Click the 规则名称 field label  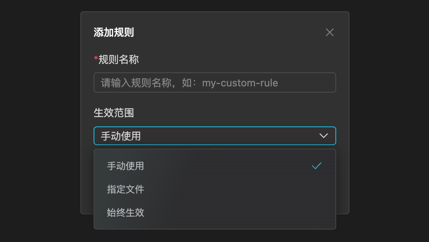119,59
